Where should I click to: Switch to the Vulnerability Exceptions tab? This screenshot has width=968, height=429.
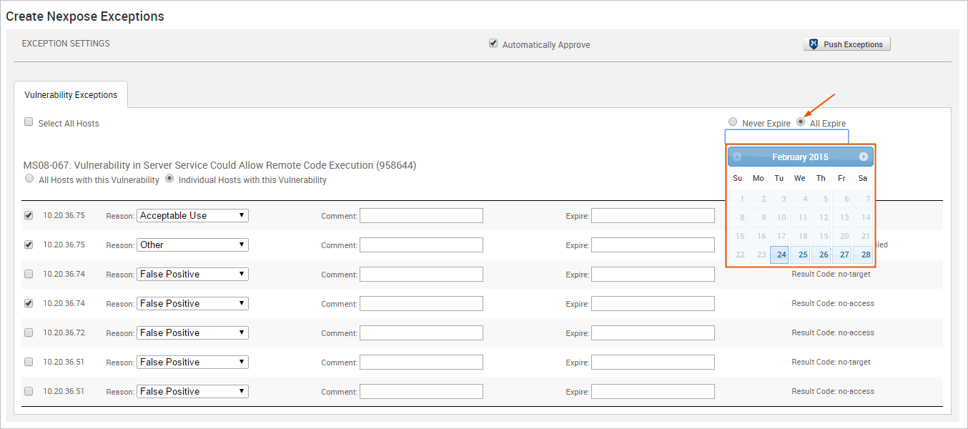pos(71,94)
